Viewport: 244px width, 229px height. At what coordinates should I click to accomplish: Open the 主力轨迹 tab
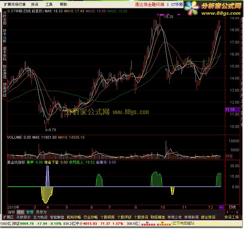(40, 217)
